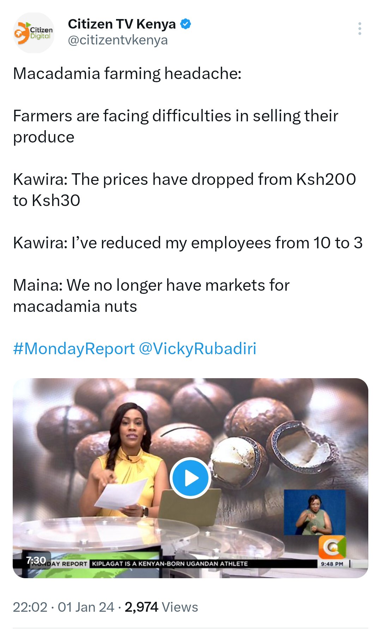Open the three-dot more options menu
This screenshot has width=381, height=629.
tap(359, 29)
